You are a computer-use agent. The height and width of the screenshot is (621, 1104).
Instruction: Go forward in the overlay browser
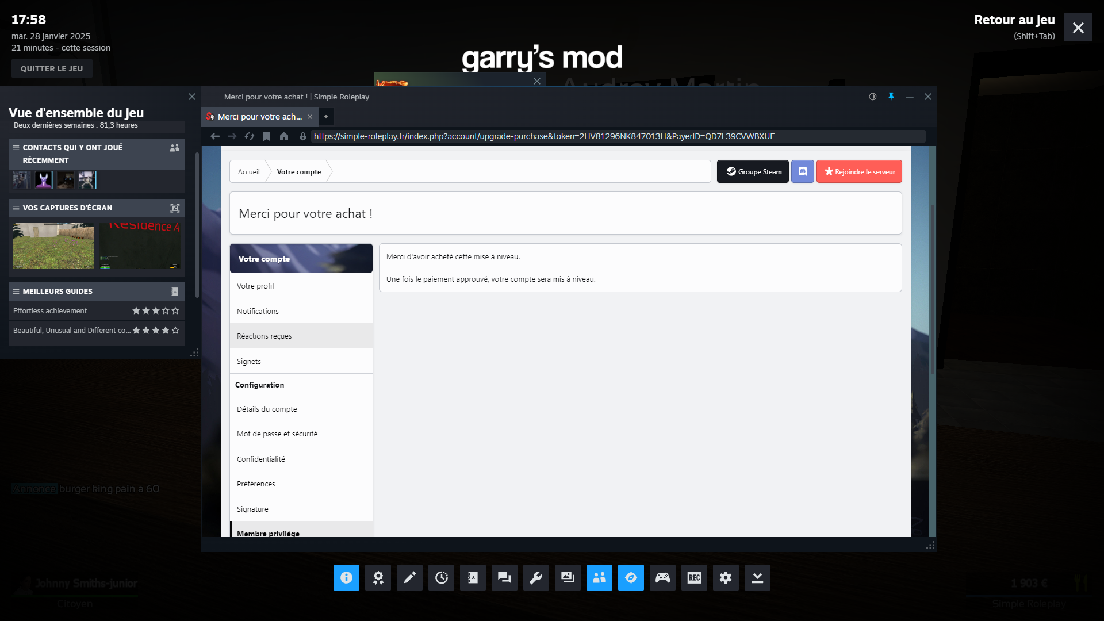click(x=232, y=136)
